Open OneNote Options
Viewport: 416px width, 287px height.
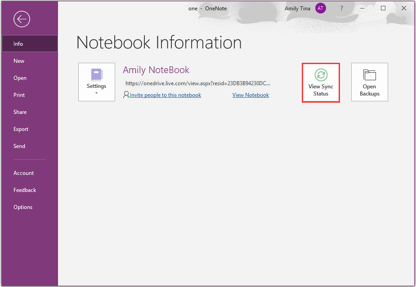pos(23,207)
